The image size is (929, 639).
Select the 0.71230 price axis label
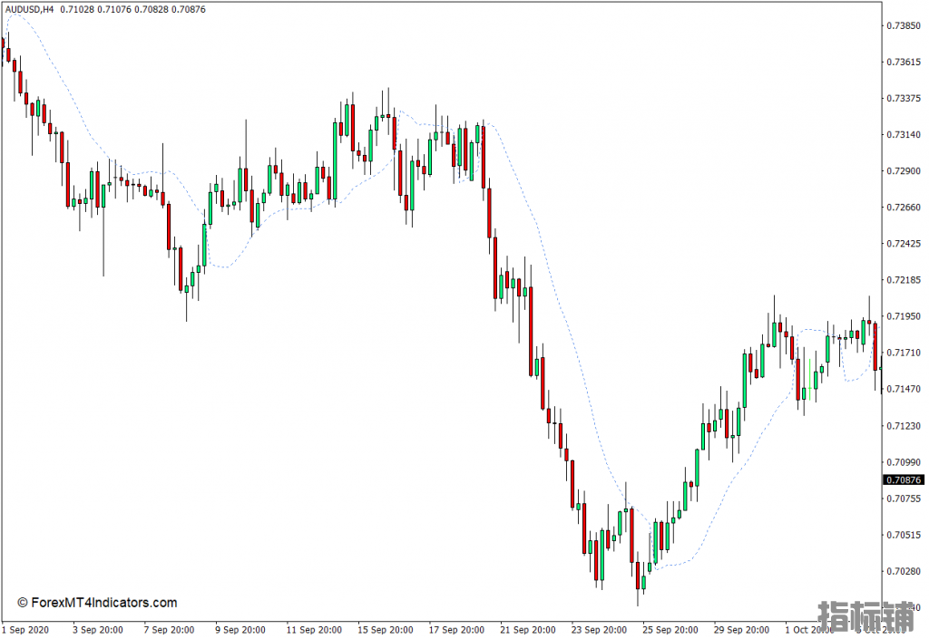point(905,425)
